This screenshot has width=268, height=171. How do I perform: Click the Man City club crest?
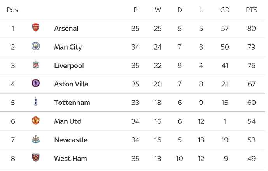pos(36,46)
